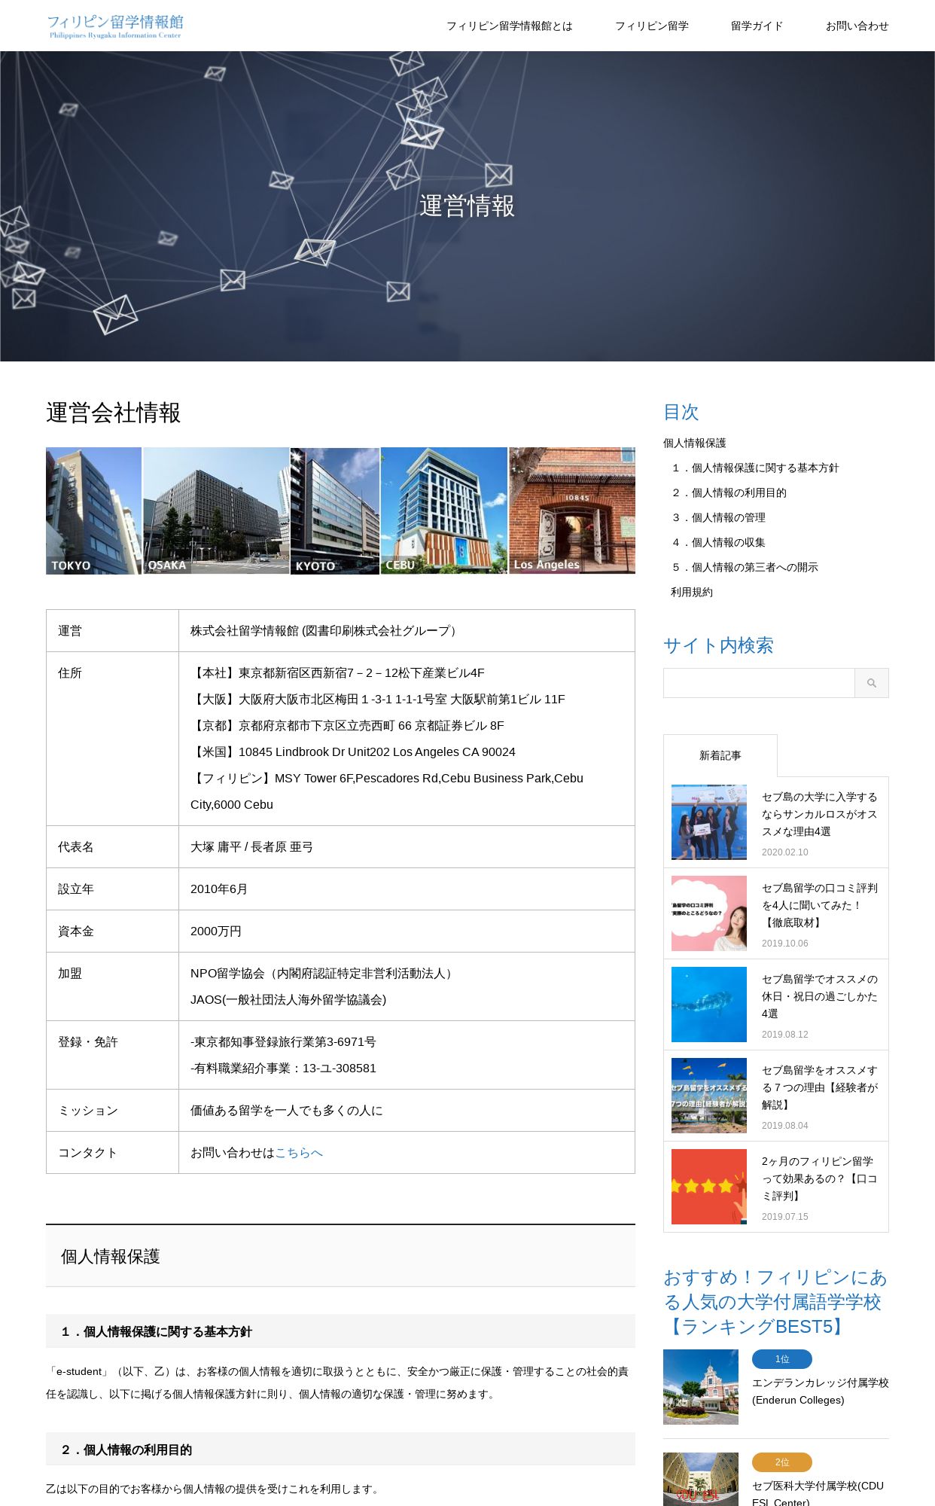
Task: Click whale shark thumbnail image
Action: (x=709, y=1005)
